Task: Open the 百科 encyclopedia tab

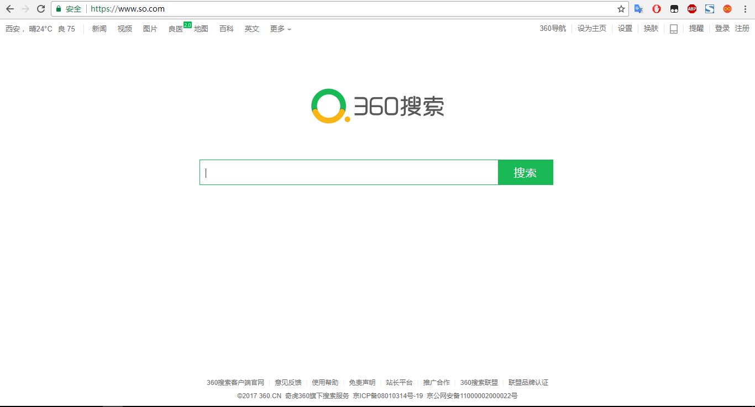Action: tap(227, 29)
